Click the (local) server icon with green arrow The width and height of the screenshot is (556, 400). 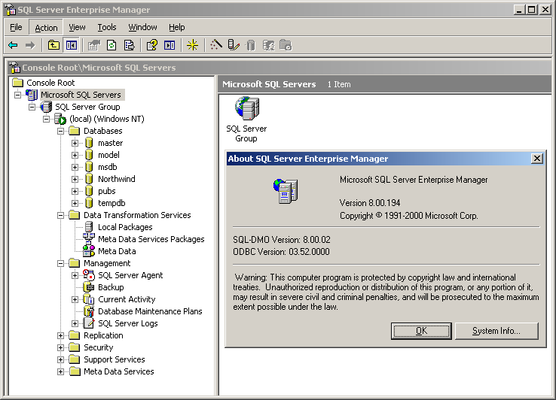pyautogui.click(x=60, y=119)
